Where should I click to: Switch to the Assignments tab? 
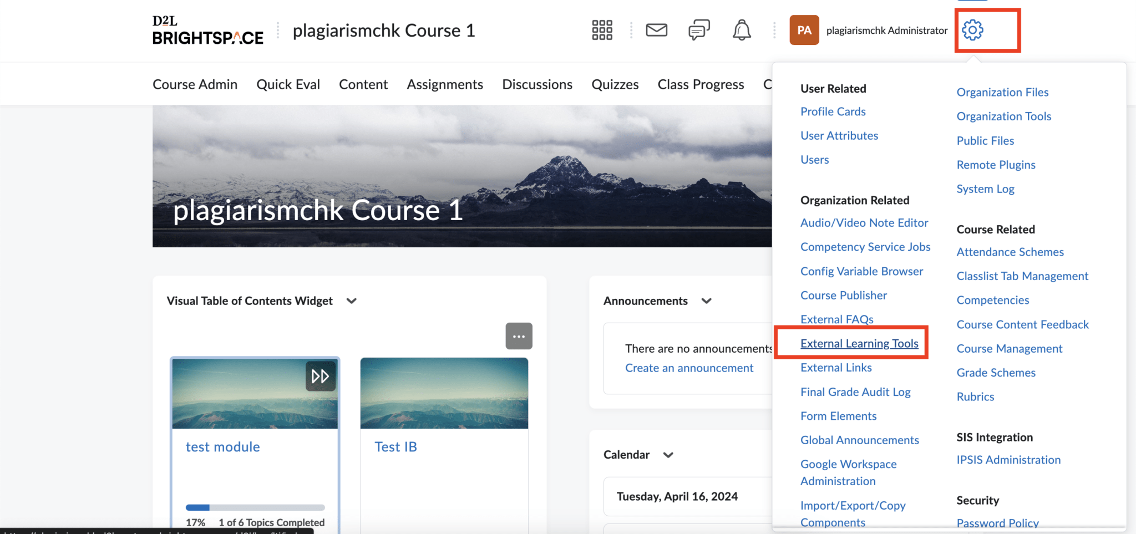click(444, 84)
